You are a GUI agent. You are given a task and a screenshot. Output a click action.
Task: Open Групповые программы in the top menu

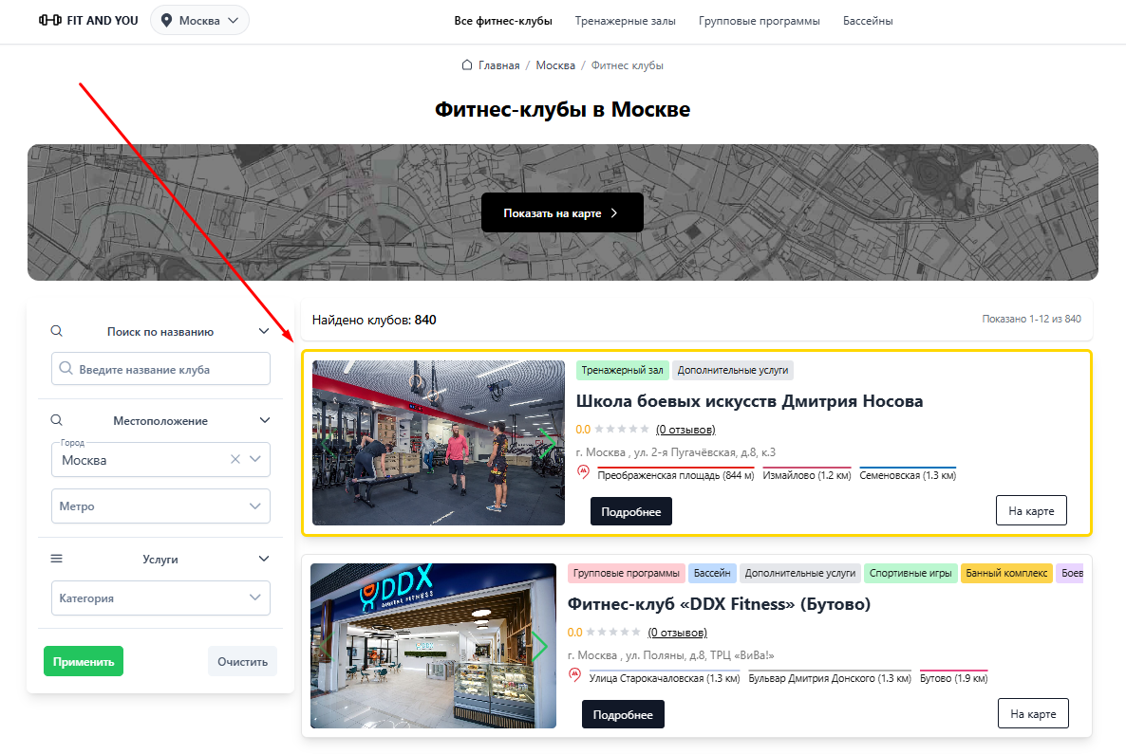759,21
